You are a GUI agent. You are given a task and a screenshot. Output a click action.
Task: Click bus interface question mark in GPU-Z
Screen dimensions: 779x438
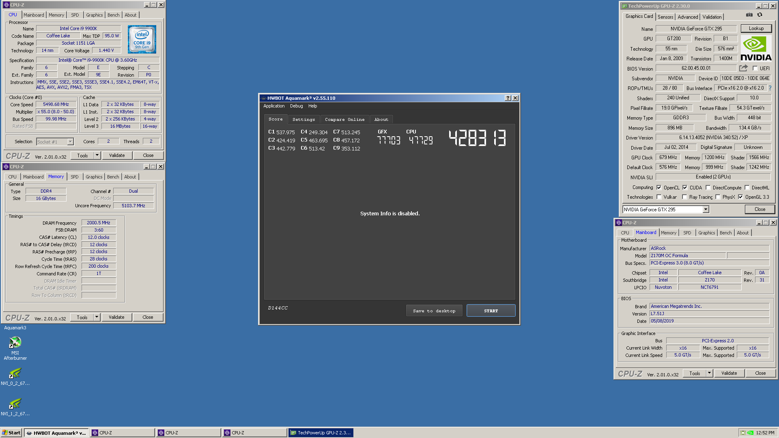click(770, 88)
